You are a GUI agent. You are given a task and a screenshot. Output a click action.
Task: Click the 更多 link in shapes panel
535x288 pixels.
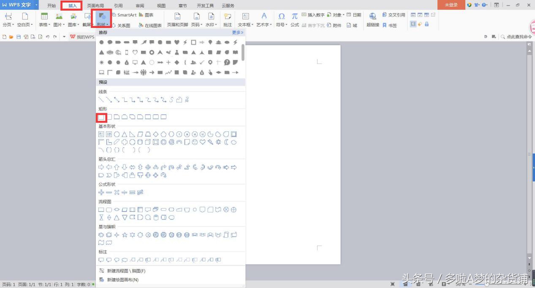[x=237, y=33]
